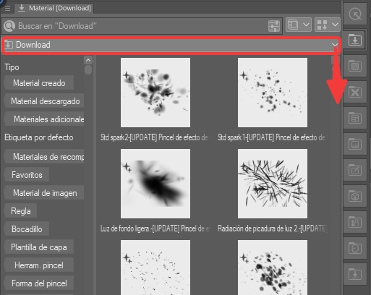Select the Std spark2 brush thumbnail
Viewport: 371px width, 295px height.
point(155,93)
